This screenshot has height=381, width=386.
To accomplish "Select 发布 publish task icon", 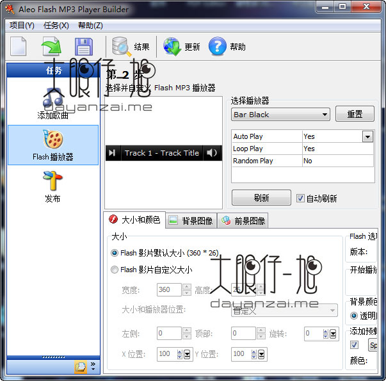I will point(52,187).
